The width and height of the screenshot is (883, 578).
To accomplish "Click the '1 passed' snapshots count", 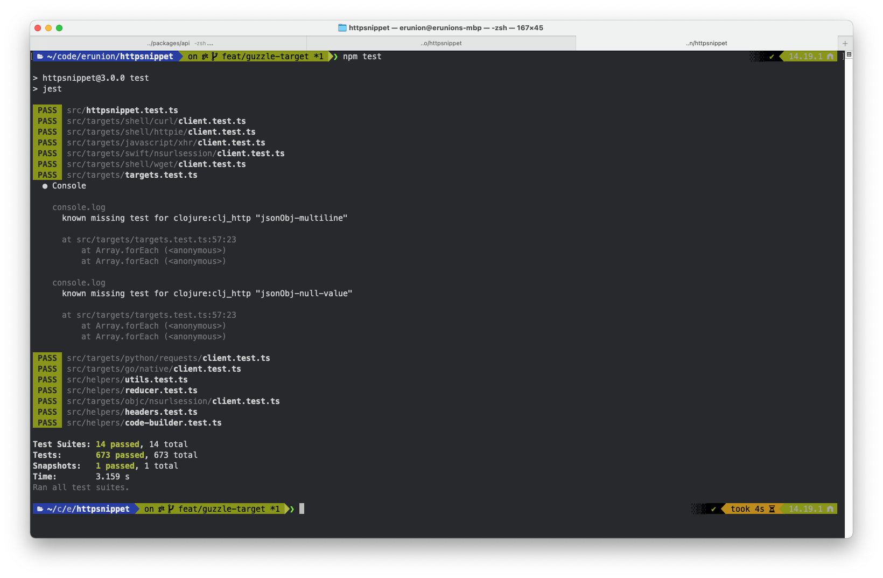I will [x=115, y=466].
